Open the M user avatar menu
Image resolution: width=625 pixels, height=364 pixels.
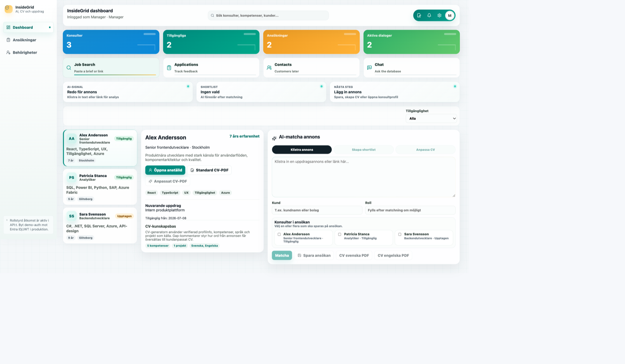pyautogui.click(x=450, y=15)
